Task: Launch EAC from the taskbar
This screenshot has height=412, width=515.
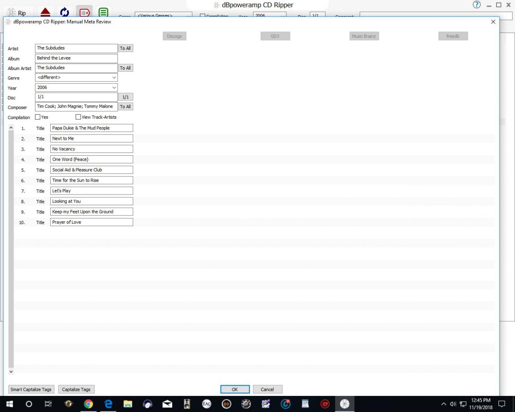Action: (207, 404)
